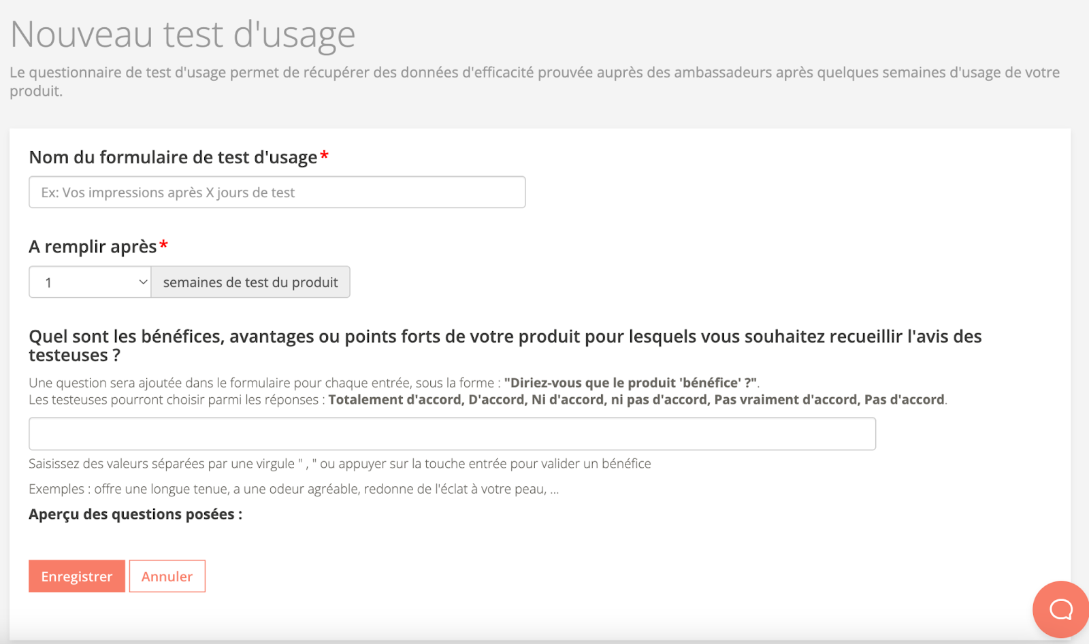This screenshot has width=1089, height=644.
Task: Click the 'A remplir après' label
Action: 93,247
